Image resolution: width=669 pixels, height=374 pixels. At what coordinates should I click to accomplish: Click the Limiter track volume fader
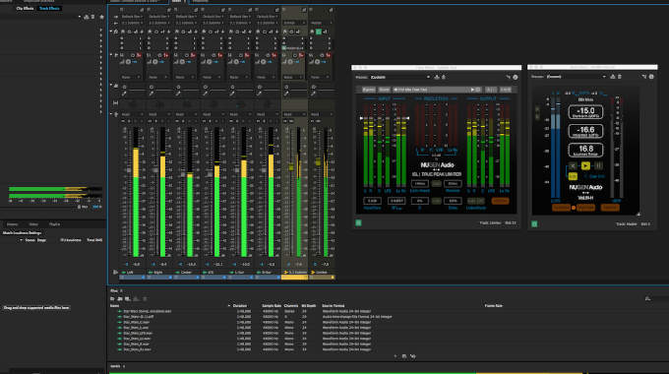[x=318, y=162]
